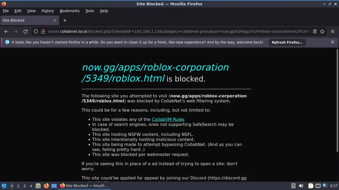View site security lock information
The height and width of the screenshot is (190, 339).
click(43, 31)
